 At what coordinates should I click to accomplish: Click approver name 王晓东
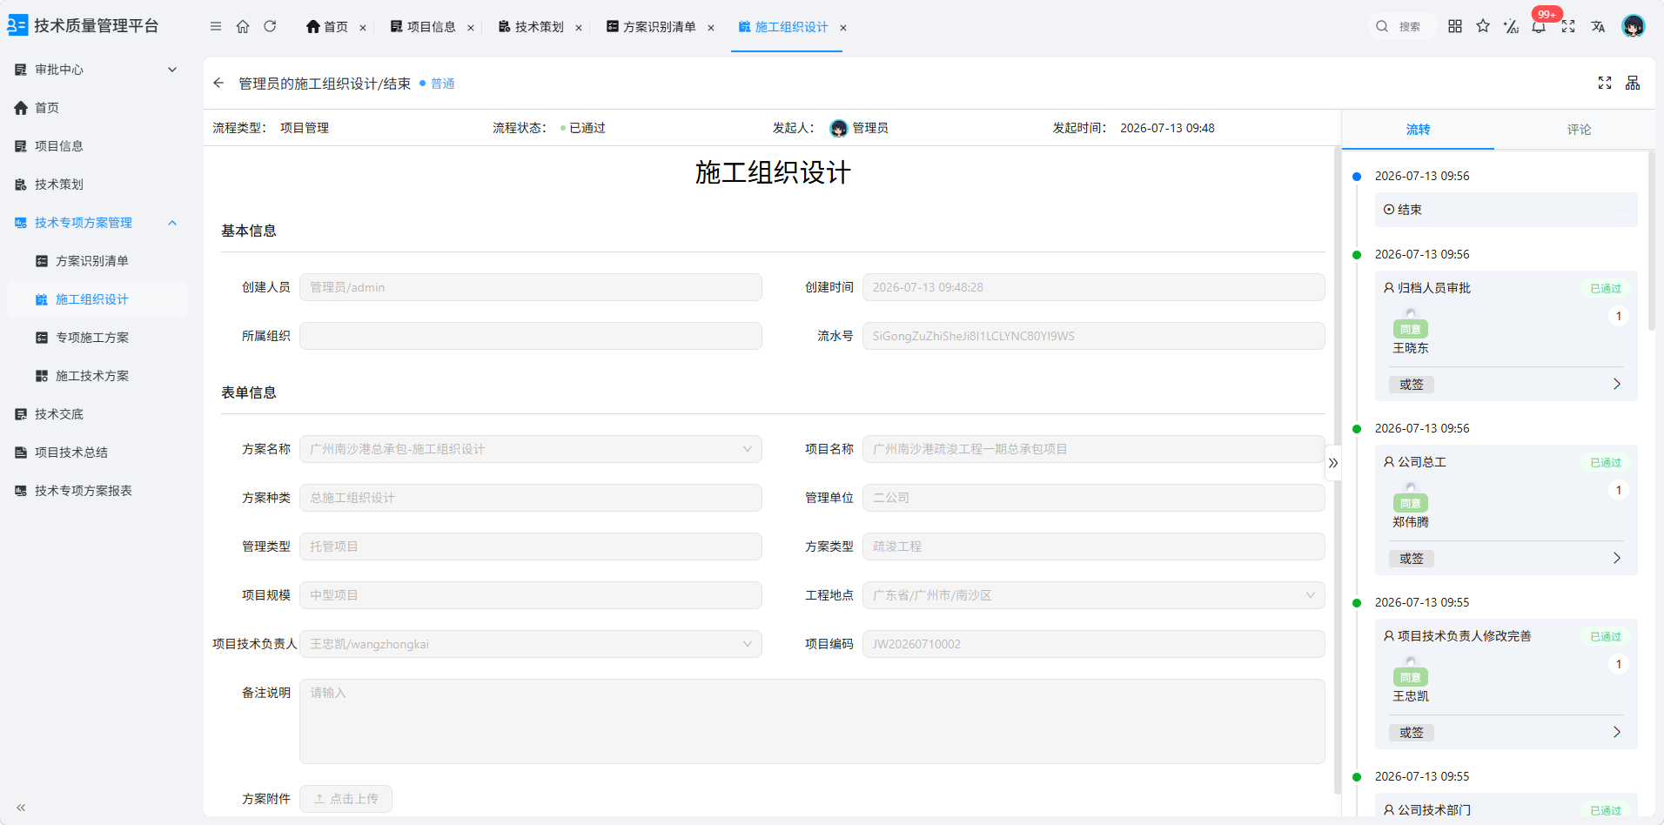tap(1411, 348)
